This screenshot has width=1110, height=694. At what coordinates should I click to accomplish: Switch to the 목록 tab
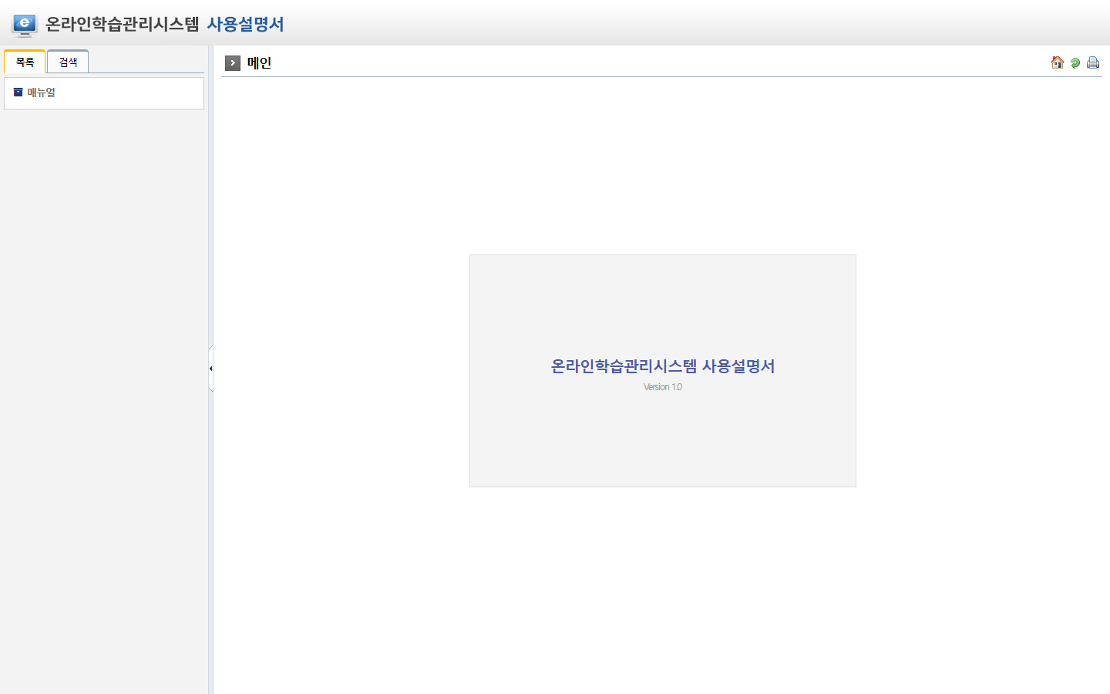(25, 62)
